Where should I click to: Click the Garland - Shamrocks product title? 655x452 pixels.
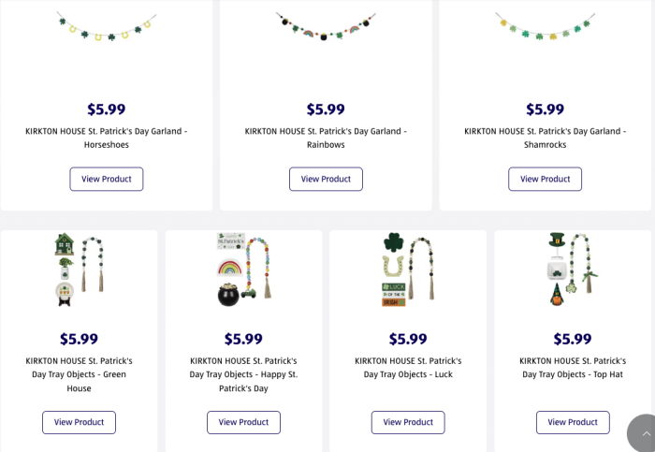545,138
